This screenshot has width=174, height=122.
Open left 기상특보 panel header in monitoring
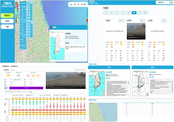point(109,67)
